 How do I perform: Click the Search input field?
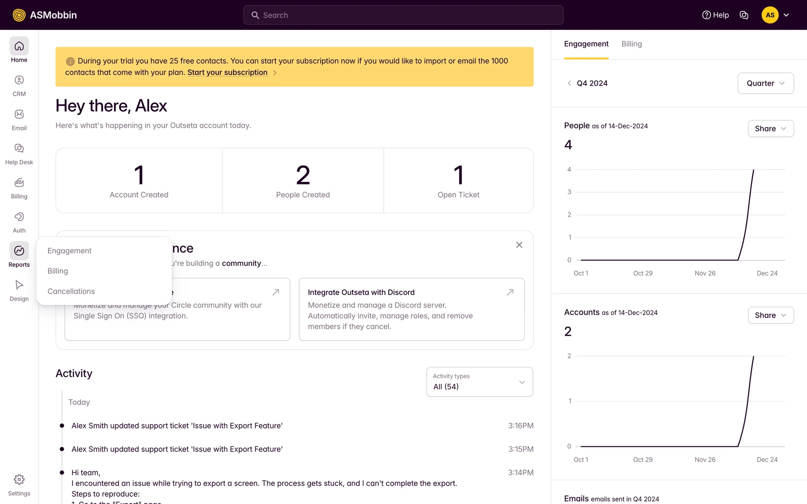pyautogui.click(x=403, y=15)
